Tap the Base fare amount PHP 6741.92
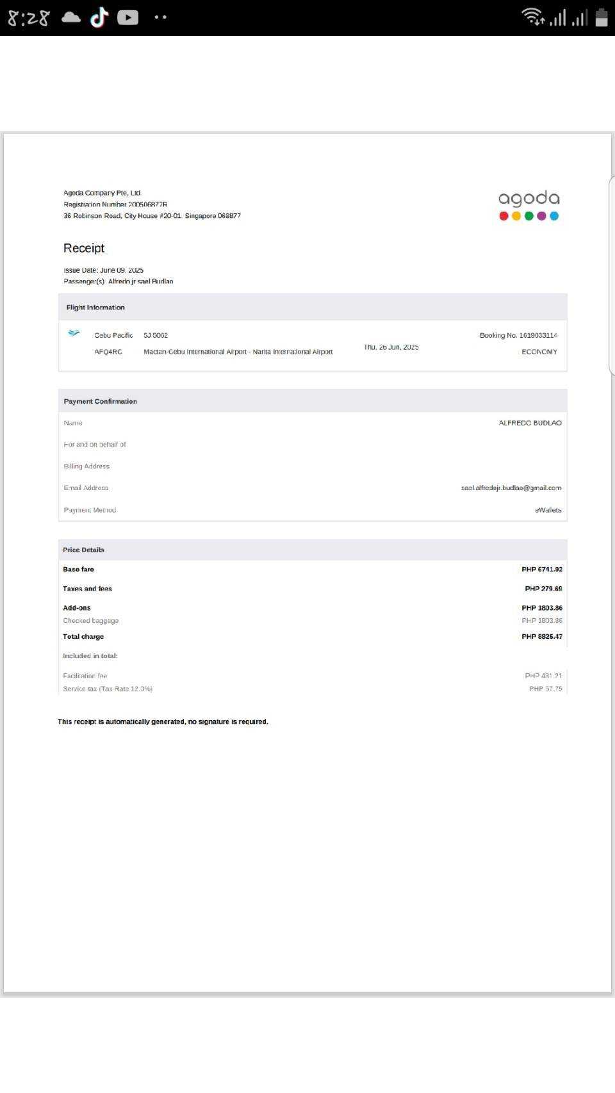 coord(541,570)
